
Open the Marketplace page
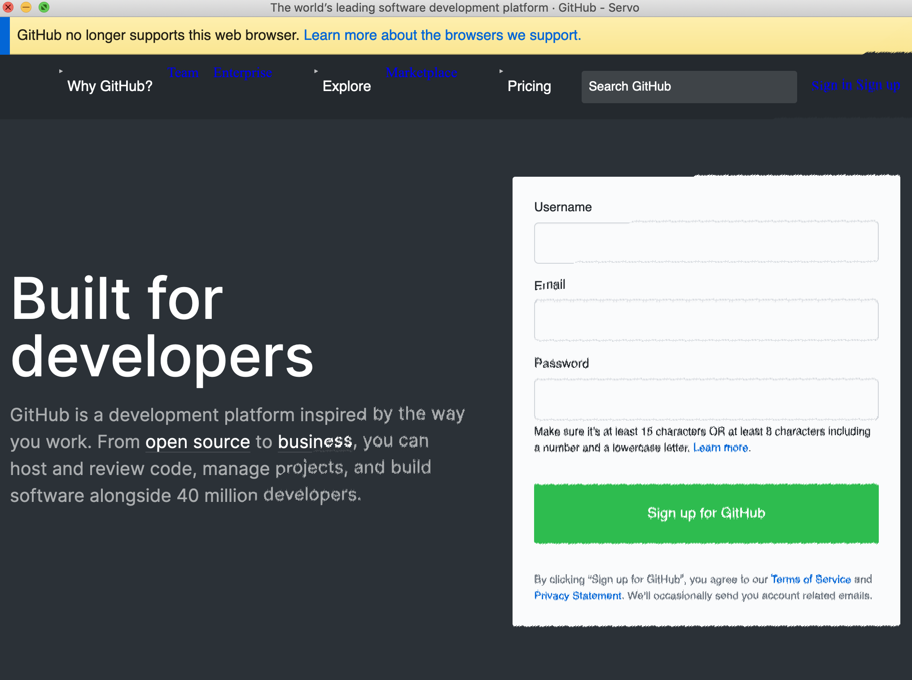pyautogui.click(x=421, y=72)
